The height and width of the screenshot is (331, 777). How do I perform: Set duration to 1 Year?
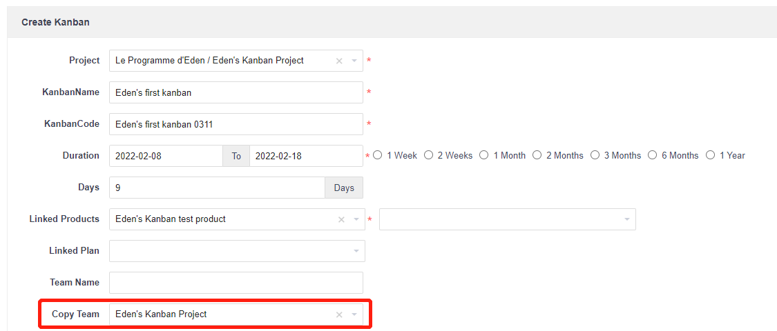point(711,156)
